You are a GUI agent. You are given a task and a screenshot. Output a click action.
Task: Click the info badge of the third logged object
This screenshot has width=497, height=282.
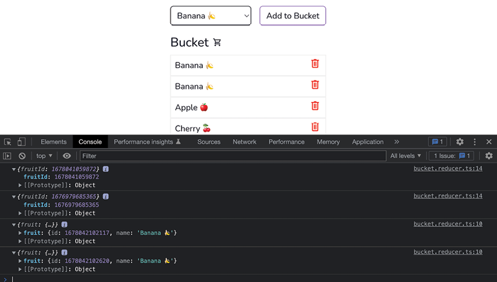[64, 225]
